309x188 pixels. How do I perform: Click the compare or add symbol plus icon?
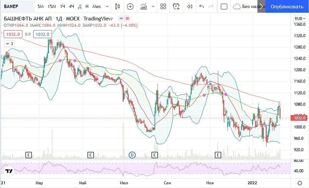tap(130, 6)
